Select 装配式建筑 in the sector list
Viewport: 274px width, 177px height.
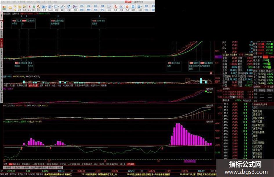click(x=259, y=118)
